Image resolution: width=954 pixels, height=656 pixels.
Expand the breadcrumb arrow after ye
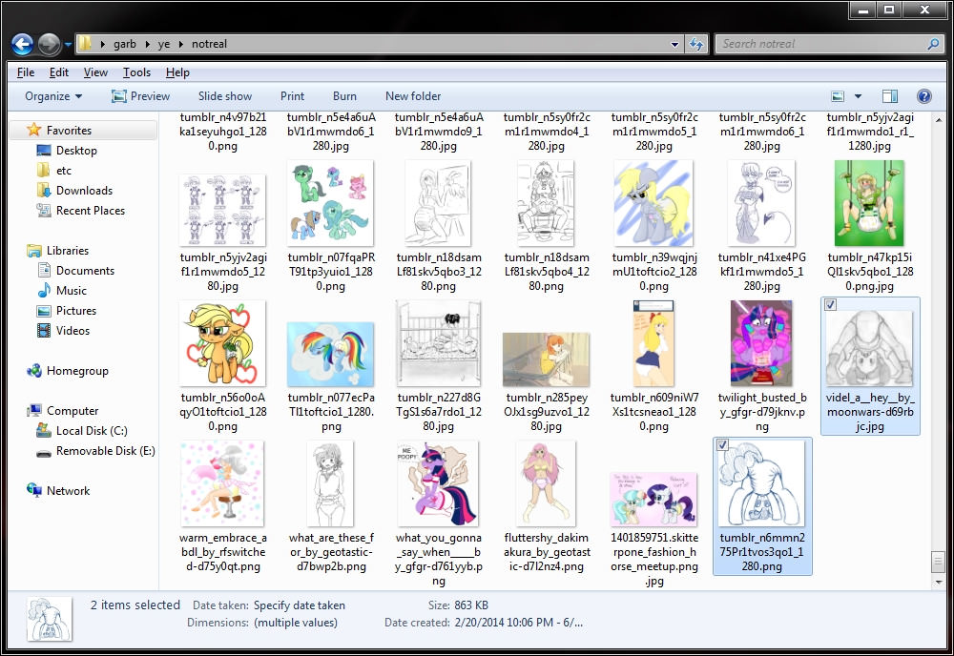click(x=180, y=45)
